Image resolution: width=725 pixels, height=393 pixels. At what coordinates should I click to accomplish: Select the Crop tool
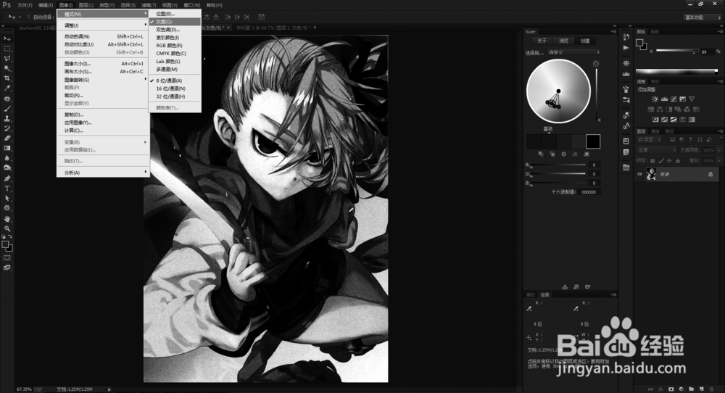[7, 78]
